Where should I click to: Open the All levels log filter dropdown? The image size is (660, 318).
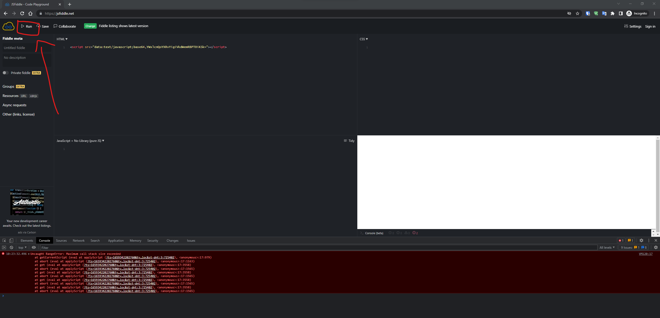[607, 247]
